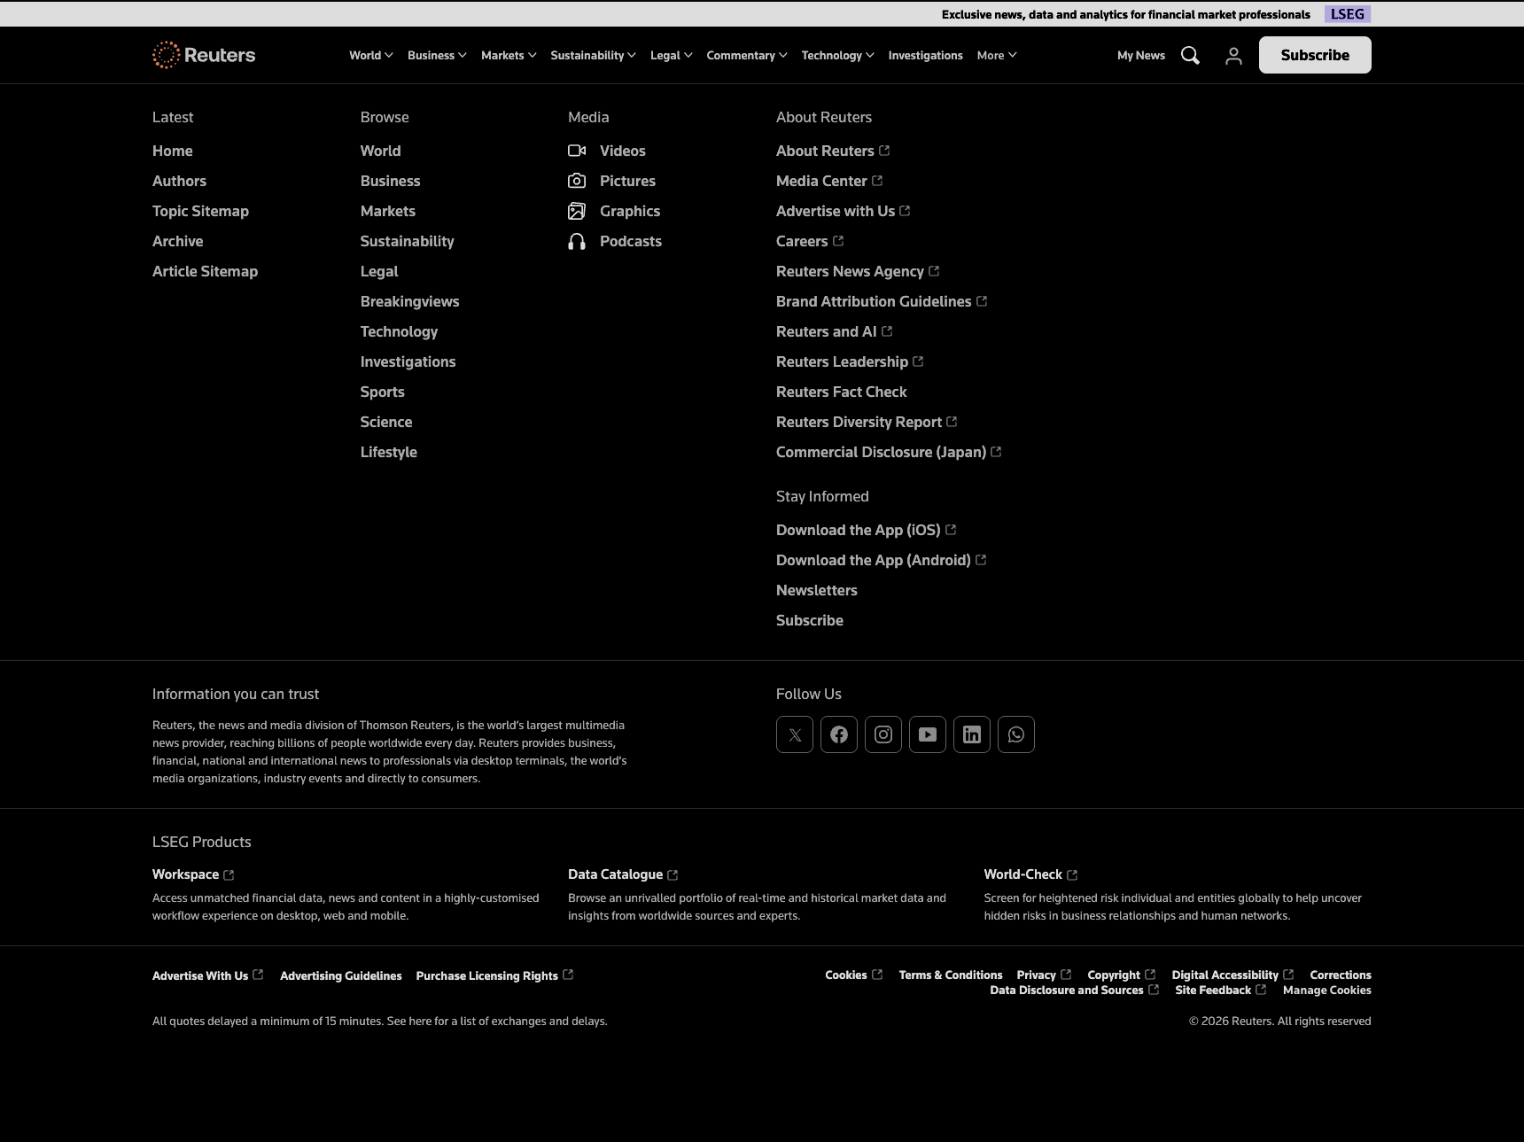This screenshot has height=1142, width=1524.
Task: Click the top banner about exclusive financial news
Action: point(1126,14)
